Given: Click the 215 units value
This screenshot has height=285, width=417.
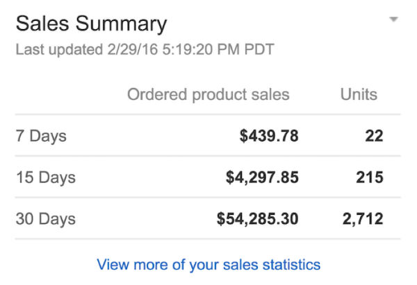Looking at the screenshot, I should coord(370,178).
